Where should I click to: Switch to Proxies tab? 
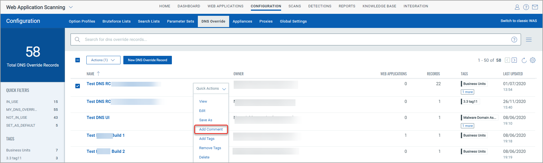coord(266,21)
